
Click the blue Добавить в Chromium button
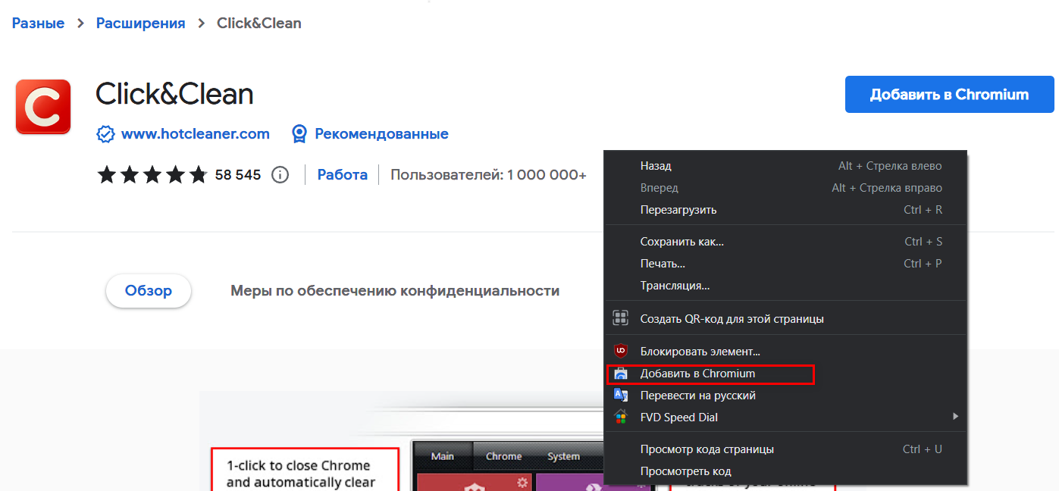pos(949,95)
